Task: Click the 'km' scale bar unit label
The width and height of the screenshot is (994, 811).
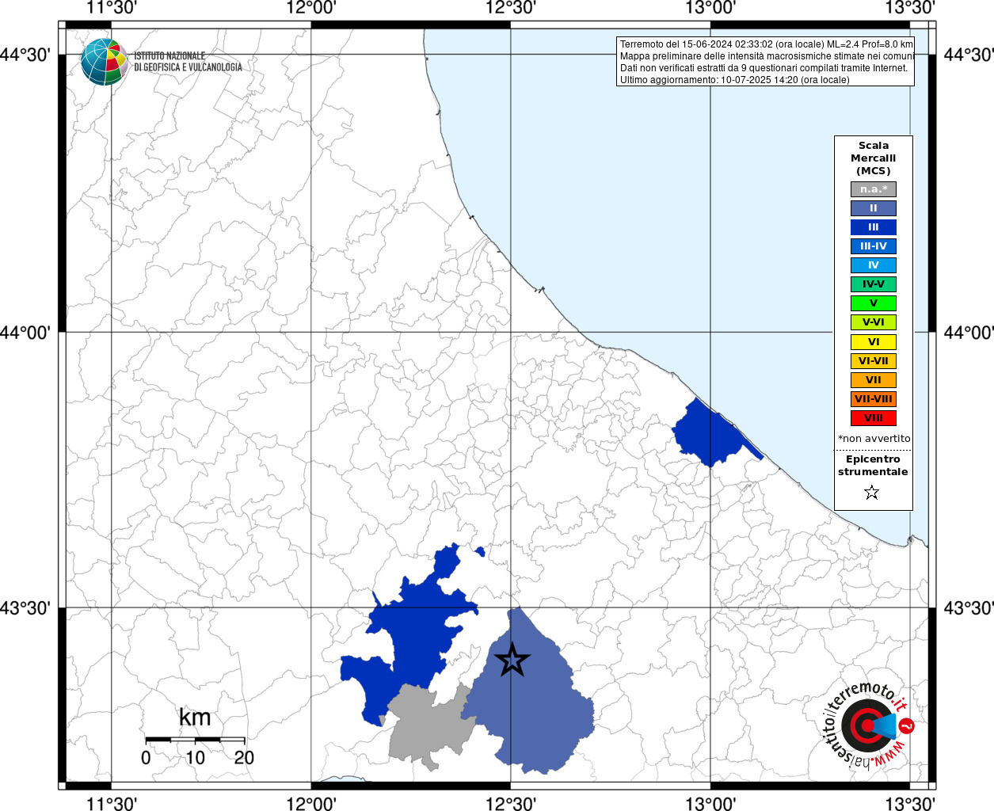Action: [x=195, y=718]
